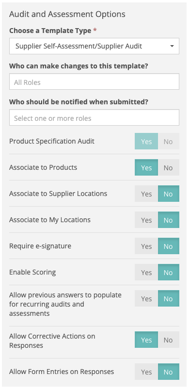Set Associate to Products to No
This screenshot has width=190, height=391.
point(169,167)
